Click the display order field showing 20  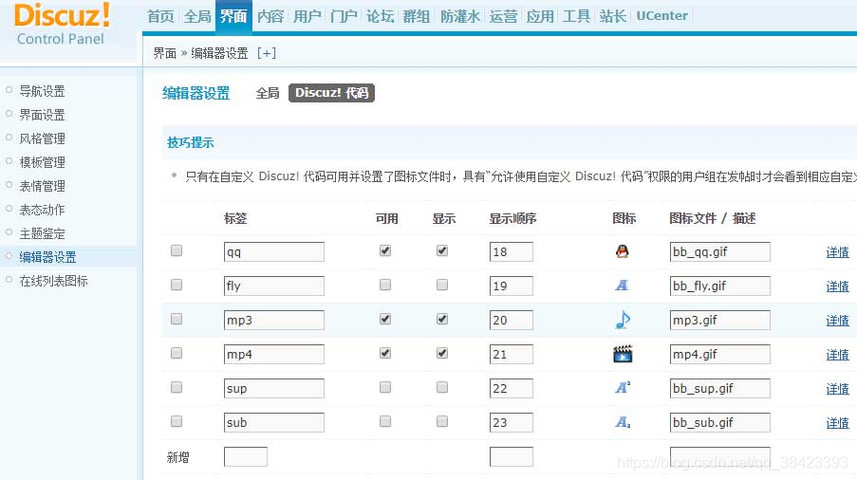(x=511, y=321)
